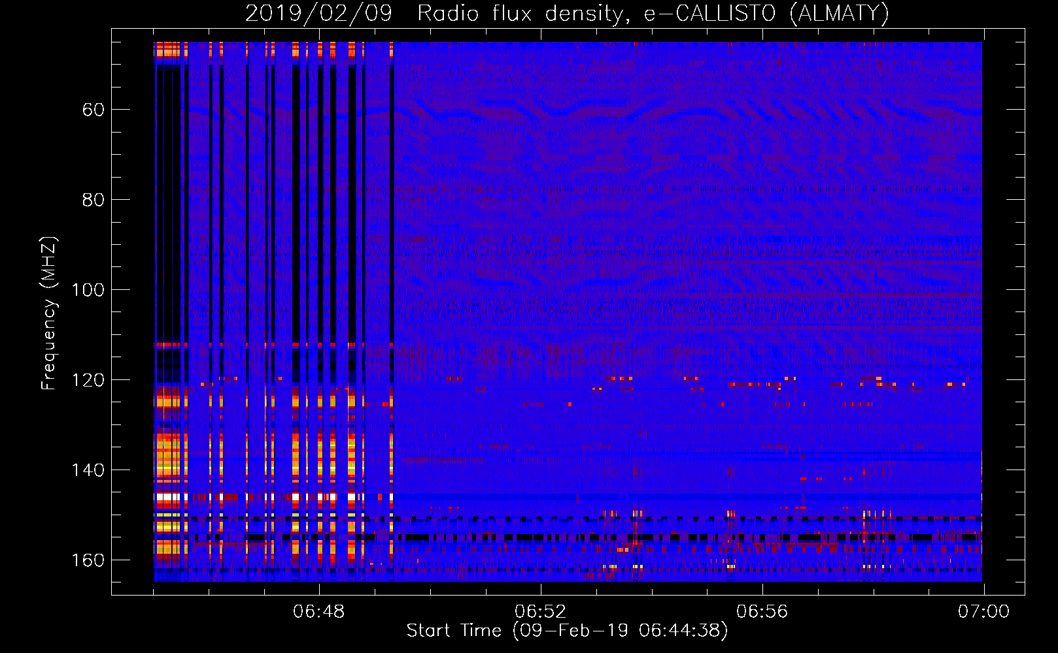Click the 80 frequency tick label
The image size is (1058, 653).
[93, 200]
